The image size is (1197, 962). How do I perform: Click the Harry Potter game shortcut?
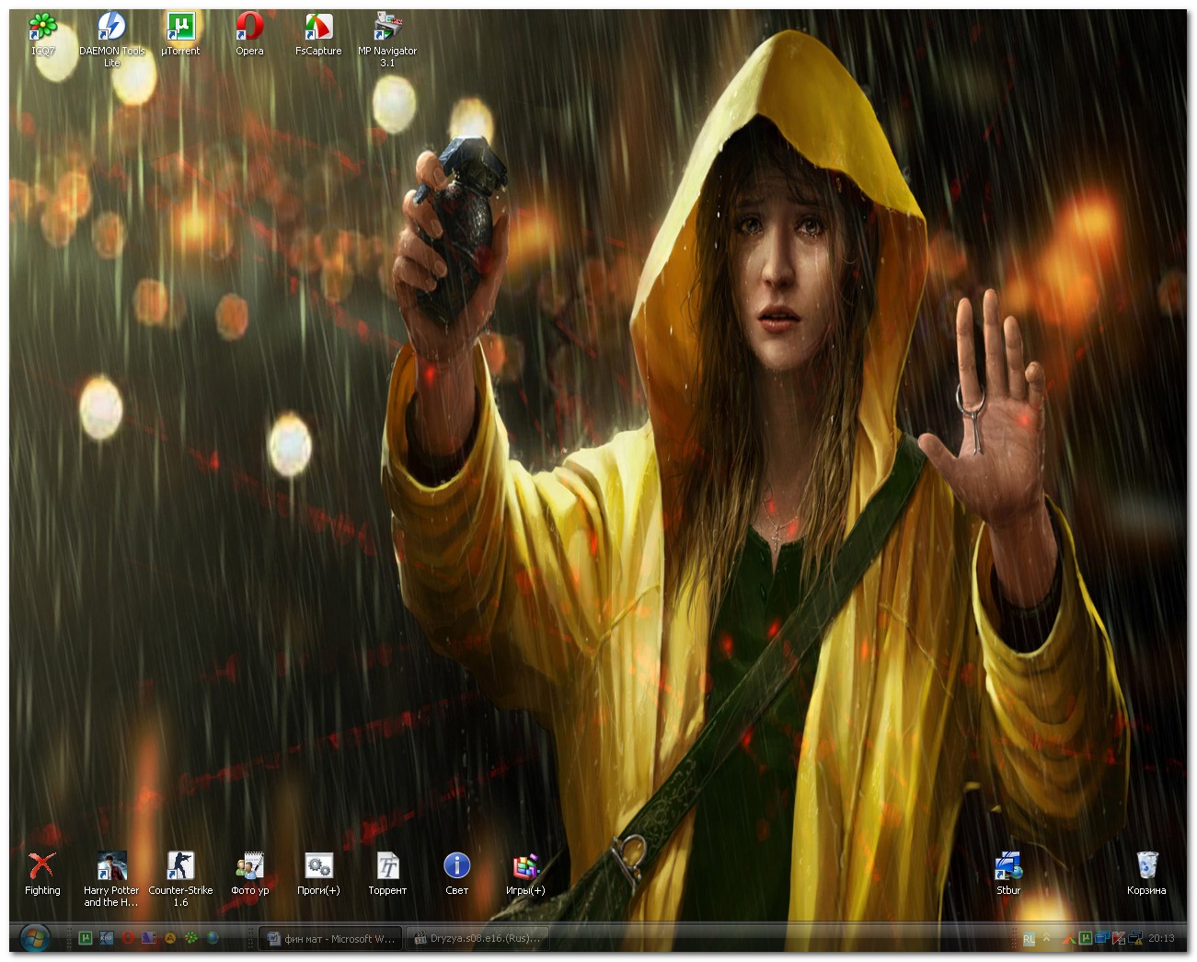(x=111, y=867)
